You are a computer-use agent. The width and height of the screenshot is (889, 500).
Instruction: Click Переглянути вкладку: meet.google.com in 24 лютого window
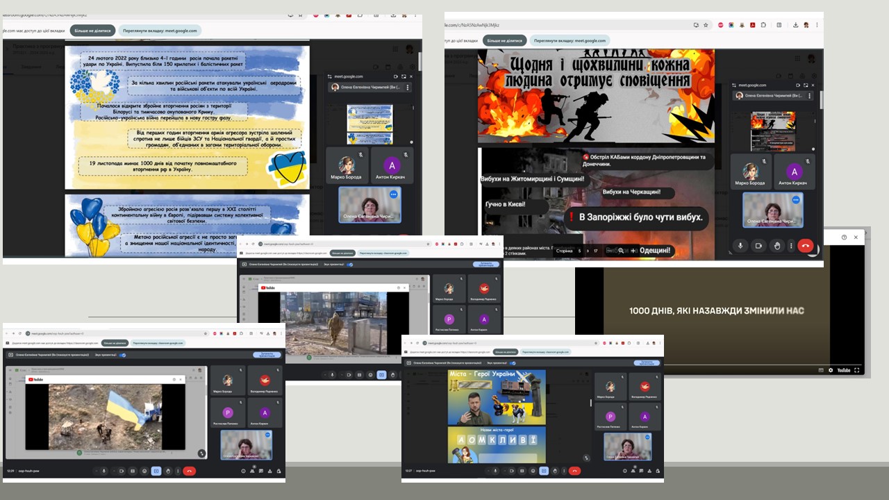coord(160,31)
